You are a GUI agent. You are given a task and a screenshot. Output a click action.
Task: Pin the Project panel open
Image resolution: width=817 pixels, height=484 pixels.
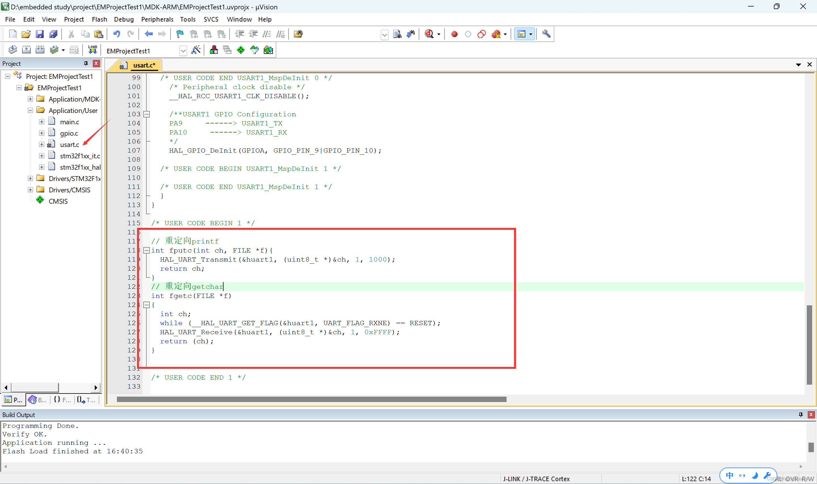click(86, 63)
